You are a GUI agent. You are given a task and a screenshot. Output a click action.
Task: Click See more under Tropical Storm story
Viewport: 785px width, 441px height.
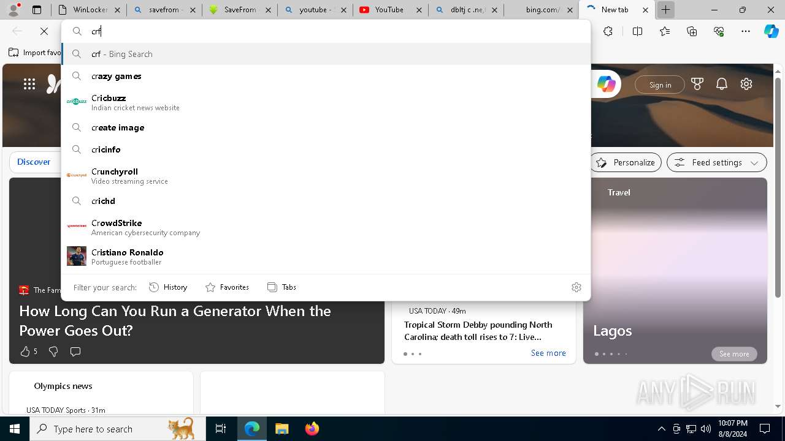[x=548, y=353]
